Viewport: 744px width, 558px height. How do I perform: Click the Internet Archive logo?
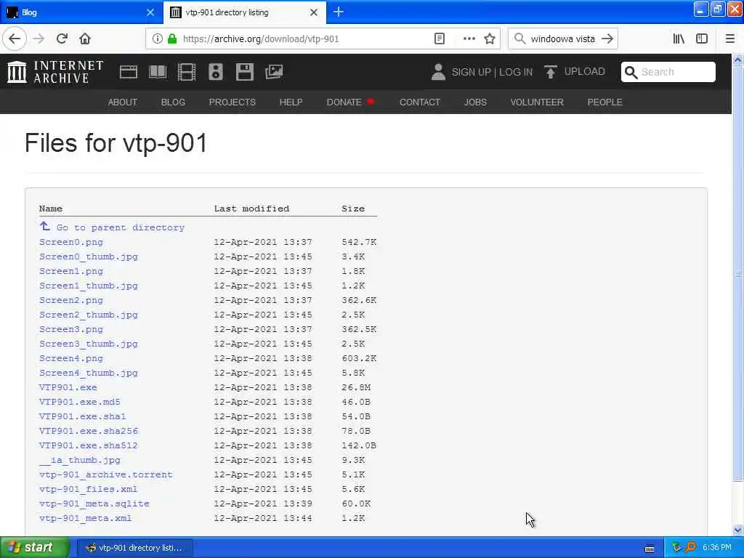[x=55, y=72]
